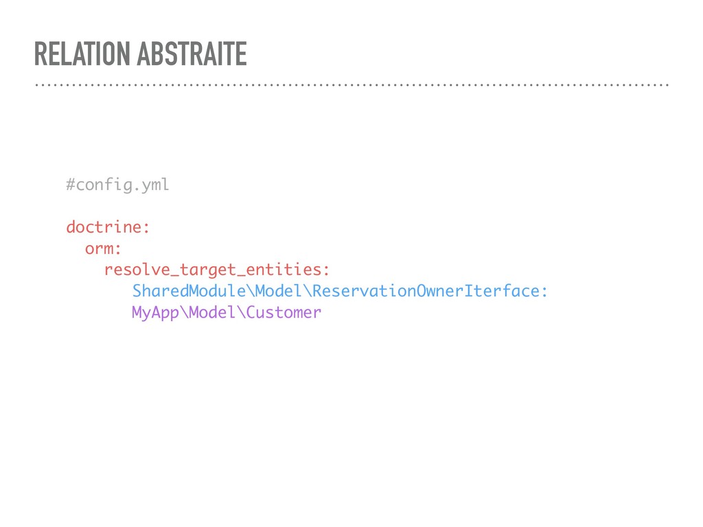Select the purple Customer class name
The width and height of the screenshot is (703, 527).
pos(284,312)
